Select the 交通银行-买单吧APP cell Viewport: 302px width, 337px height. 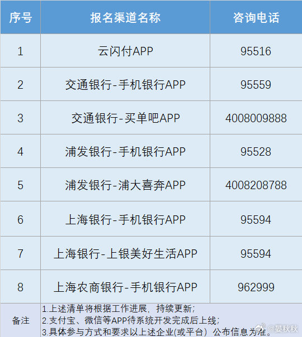[x=125, y=118]
